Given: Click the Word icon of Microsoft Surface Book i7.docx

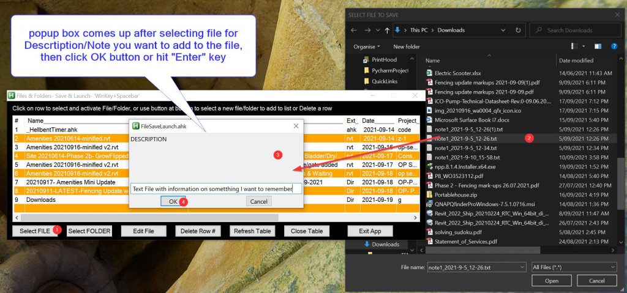Looking at the screenshot, I should point(429,120).
